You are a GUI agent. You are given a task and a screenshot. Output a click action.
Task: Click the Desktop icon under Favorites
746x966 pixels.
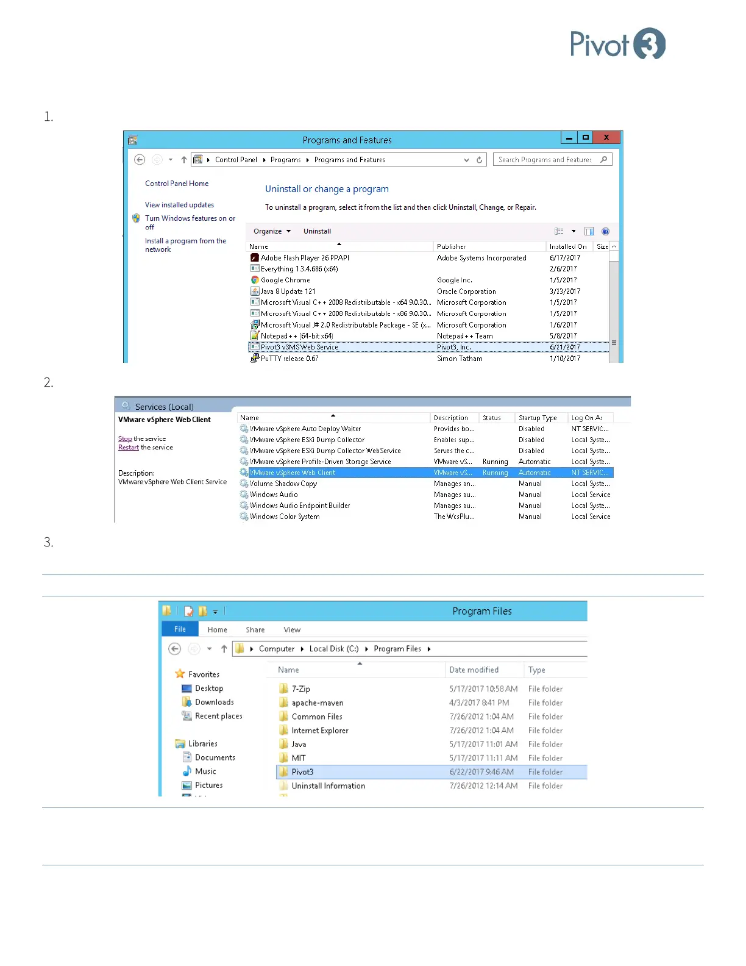pos(187,688)
